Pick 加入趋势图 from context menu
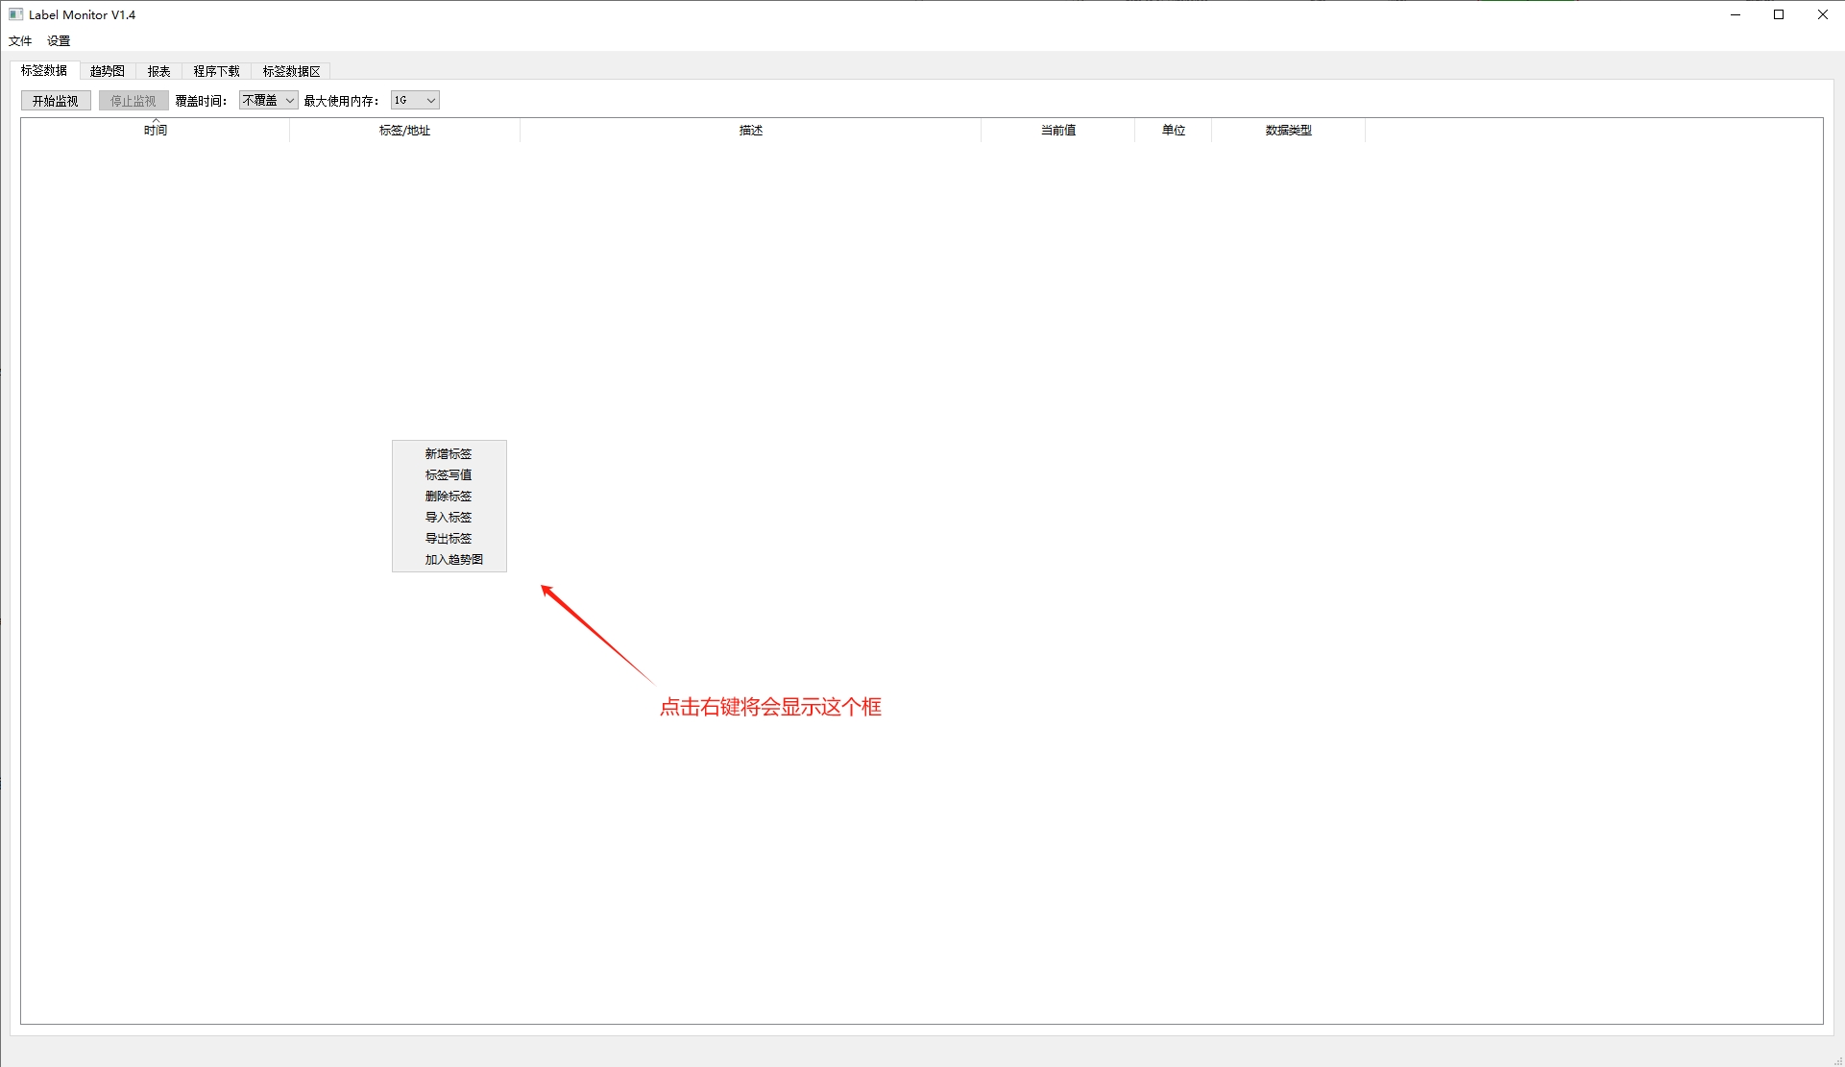1845x1067 pixels. [x=453, y=560]
